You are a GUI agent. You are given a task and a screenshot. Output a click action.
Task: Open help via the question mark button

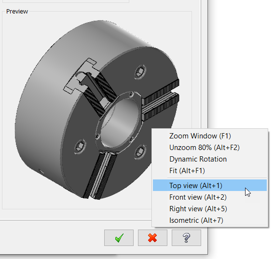[x=187, y=238]
